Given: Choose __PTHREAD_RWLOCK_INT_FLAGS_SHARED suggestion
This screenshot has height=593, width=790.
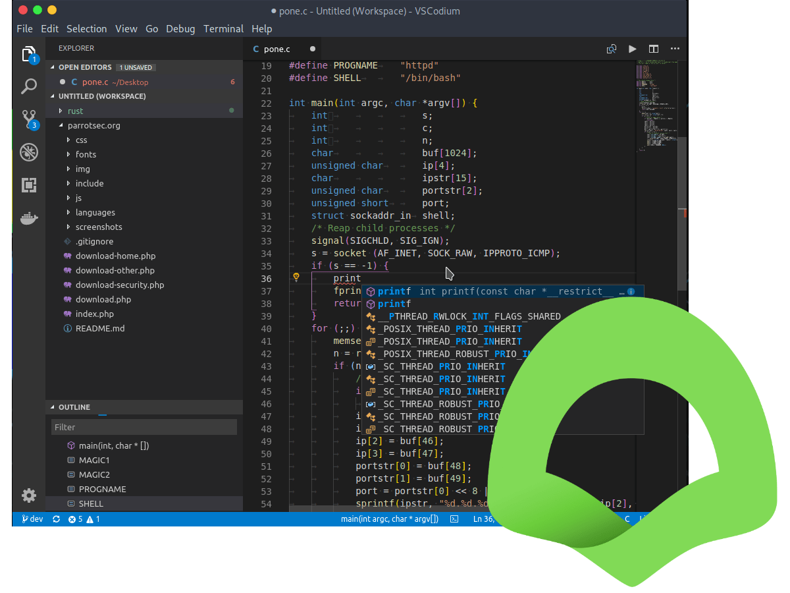Looking at the screenshot, I should pyautogui.click(x=503, y=316).
